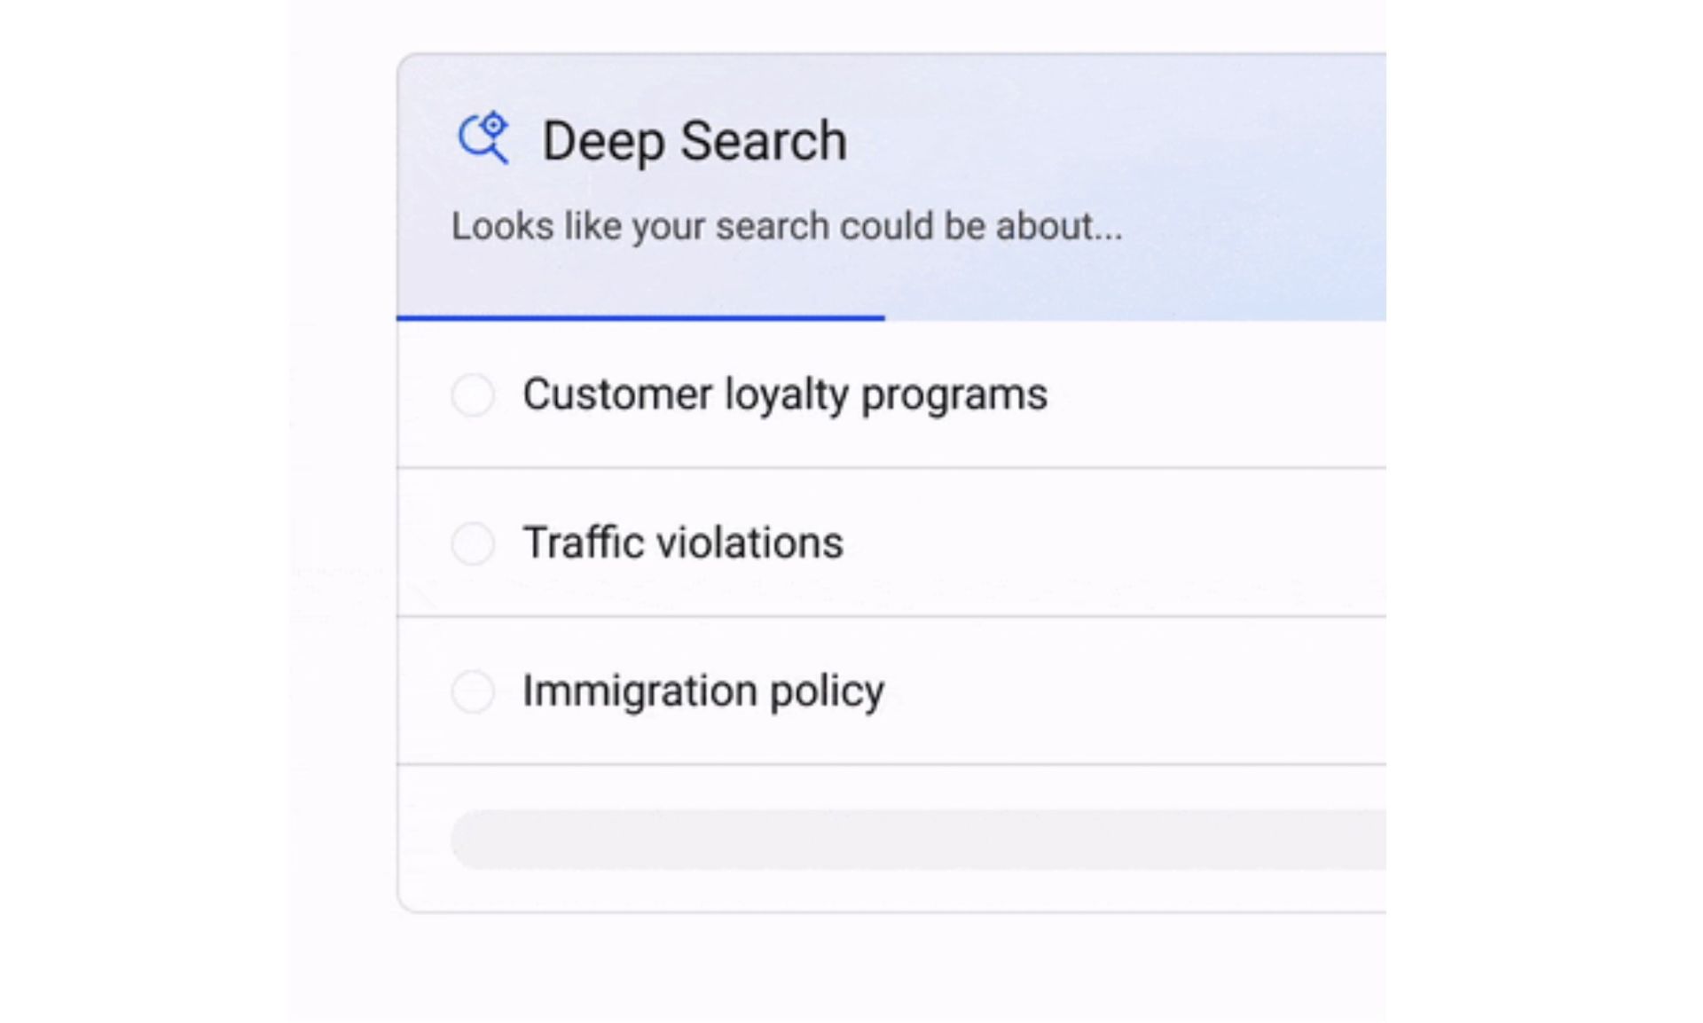The height and width of the screenshot is (1023, 1703).
Task: Click the word "Deep" in the title
Action: click(x=603, y=141)
